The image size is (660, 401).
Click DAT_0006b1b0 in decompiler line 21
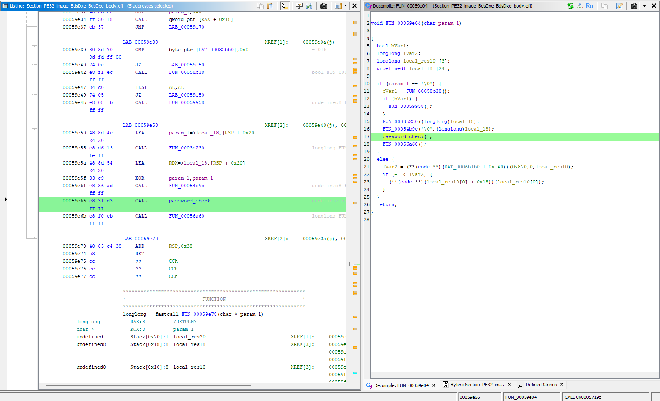462,167
